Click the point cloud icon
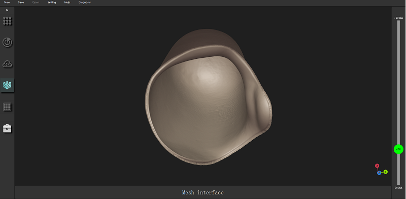 click(x=7, y=64)
